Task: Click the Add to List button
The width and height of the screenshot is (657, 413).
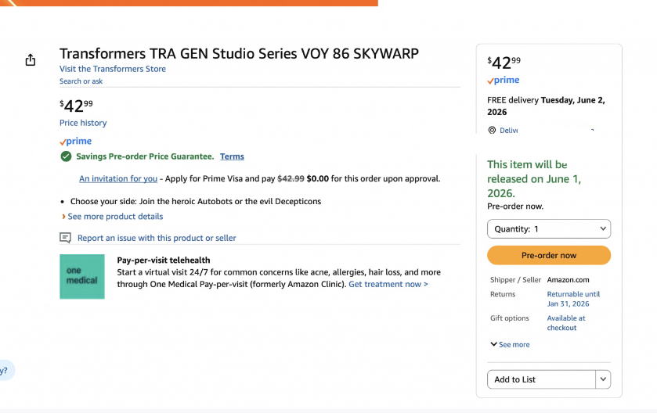Action: click(x=541, y=379)
